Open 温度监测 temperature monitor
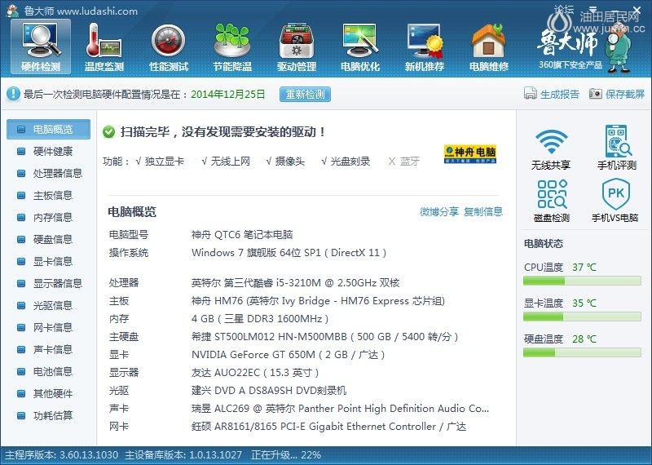Viewport: 652px width, 465px height. click(104, 47)
